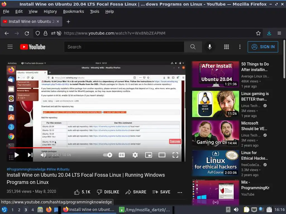
Task: Open the File menu
Action: [x=6, y=11]
